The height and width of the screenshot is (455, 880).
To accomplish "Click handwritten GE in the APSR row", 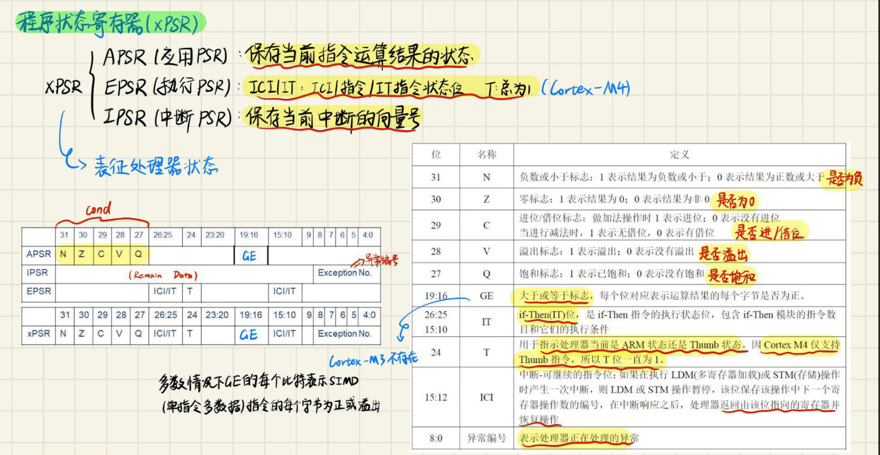I will (x=249, y=256).
